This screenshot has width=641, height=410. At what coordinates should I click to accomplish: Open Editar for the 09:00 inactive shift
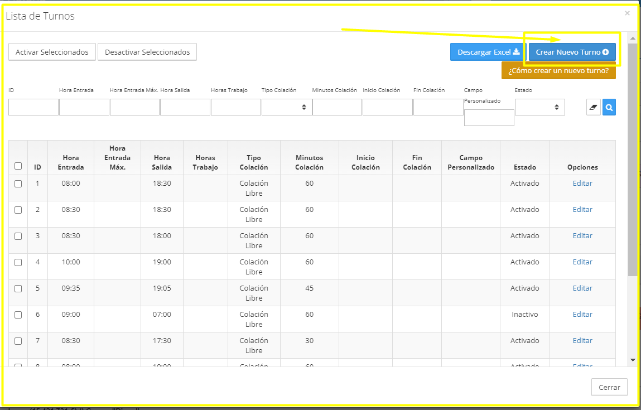pos(582,315)
